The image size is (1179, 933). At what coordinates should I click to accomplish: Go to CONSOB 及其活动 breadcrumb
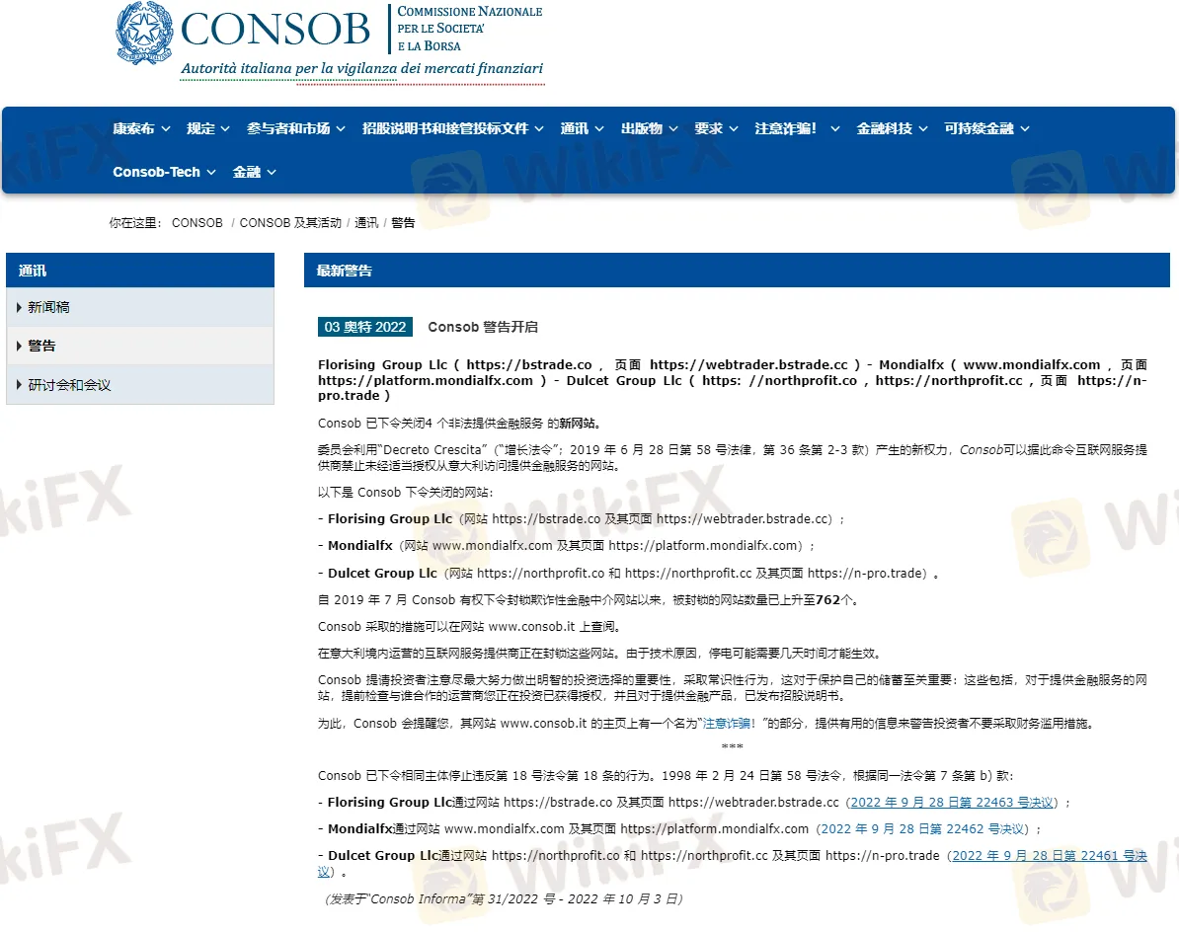point(290,223)
